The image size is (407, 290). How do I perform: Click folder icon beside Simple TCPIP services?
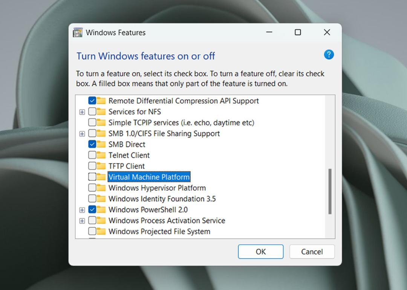point(101,123)
